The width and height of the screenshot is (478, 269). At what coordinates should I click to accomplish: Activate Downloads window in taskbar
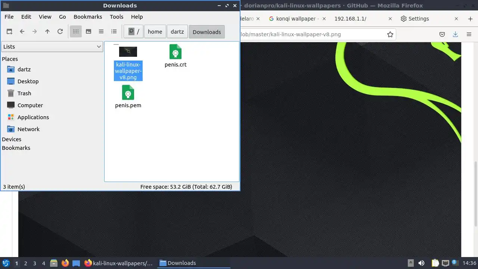point(193,263)
